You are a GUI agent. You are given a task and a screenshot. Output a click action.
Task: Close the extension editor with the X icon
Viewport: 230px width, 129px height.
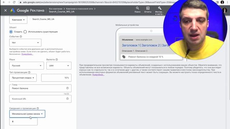5,10
